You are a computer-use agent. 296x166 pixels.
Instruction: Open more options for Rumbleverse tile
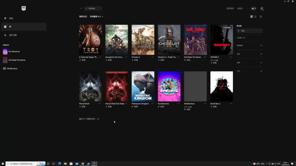[179, 104]
